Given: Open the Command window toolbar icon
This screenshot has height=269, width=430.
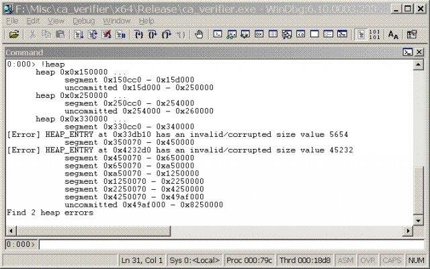Looking at the screenshot, I should tap(218, 34).
